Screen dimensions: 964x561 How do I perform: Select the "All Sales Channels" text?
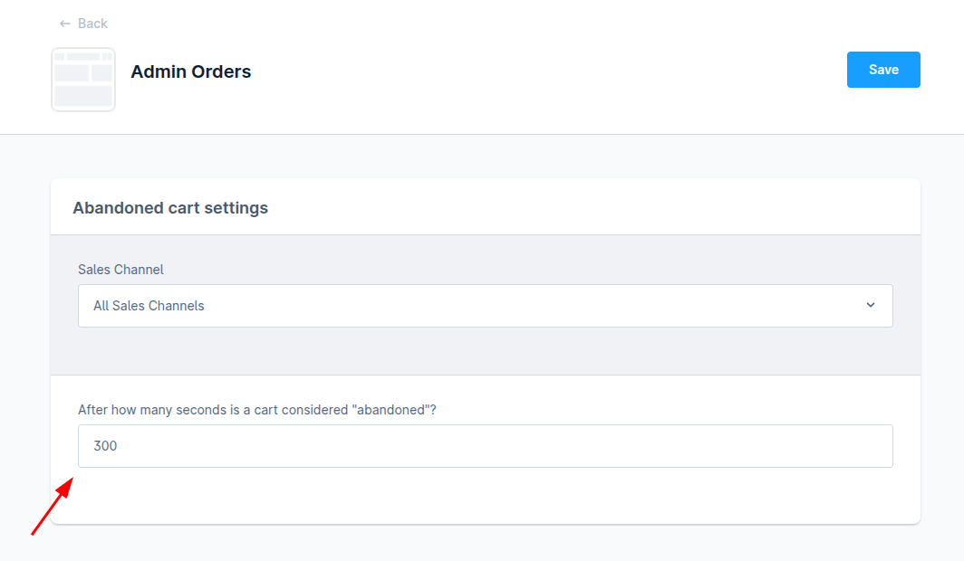click(149, 306)
